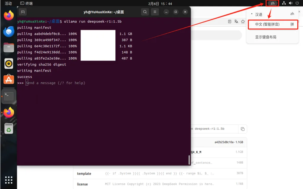Click the volume speaker icon in top bar
This screenshot has height=189, width=303.
[x=291, y=3]
